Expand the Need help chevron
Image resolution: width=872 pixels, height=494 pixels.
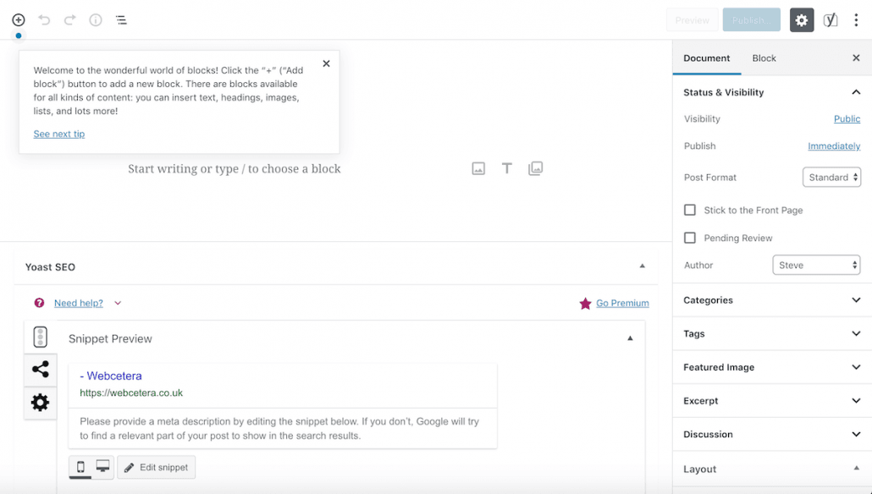click(118, 303)
